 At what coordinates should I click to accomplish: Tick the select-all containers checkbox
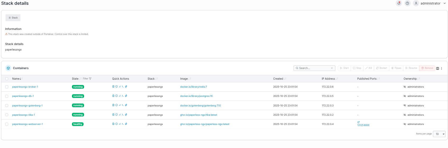coord(7,79)
